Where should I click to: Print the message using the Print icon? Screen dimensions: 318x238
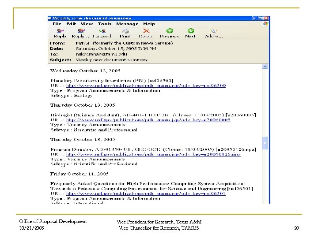click(x=125, y=33)
